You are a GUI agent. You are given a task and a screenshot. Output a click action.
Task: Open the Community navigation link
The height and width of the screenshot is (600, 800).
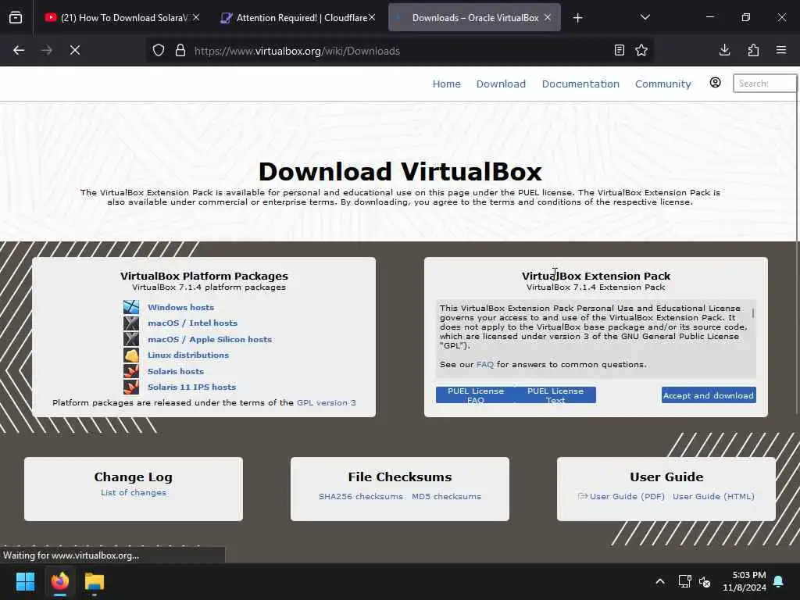662,84
